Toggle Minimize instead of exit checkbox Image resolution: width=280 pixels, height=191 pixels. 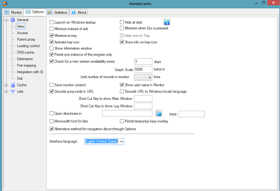coord(52,29)
